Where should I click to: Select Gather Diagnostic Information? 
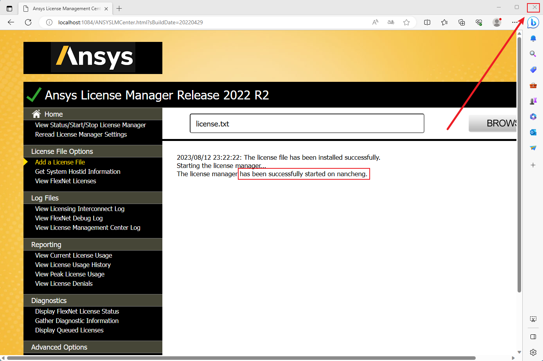point(77,321)
